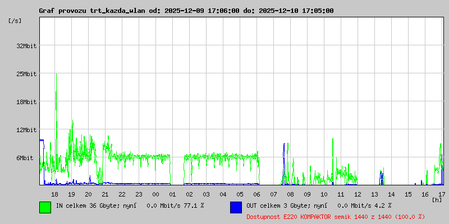Click the tallest green traffic peak near 25Mbit
The image size is (449, 224).
(56, 76)
